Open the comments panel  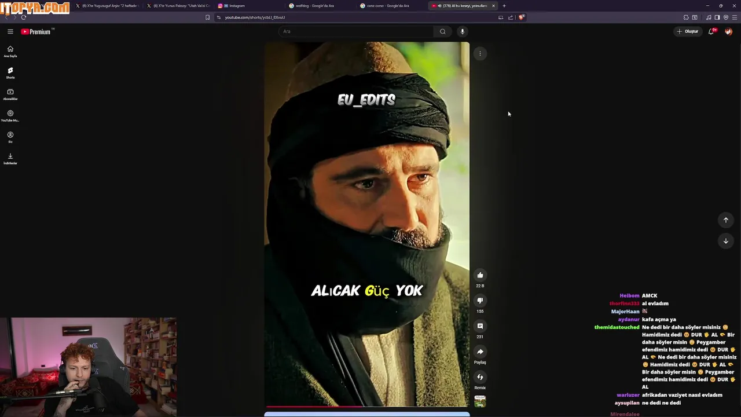click(x=480, y=326)
